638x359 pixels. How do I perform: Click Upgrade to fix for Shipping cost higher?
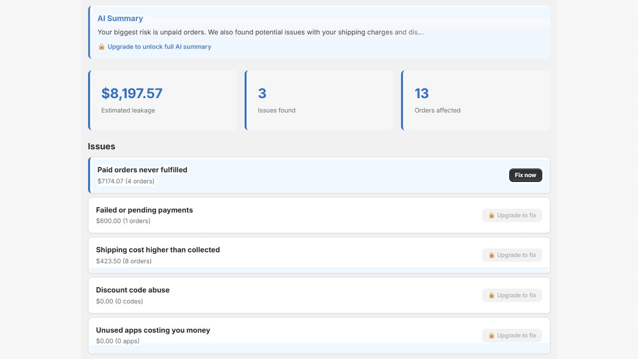512,255
